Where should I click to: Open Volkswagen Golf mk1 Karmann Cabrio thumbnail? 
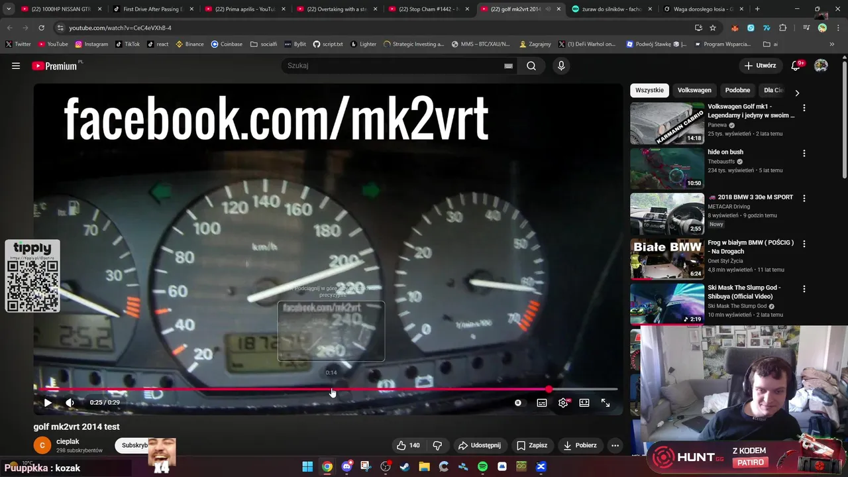[667, 123]
